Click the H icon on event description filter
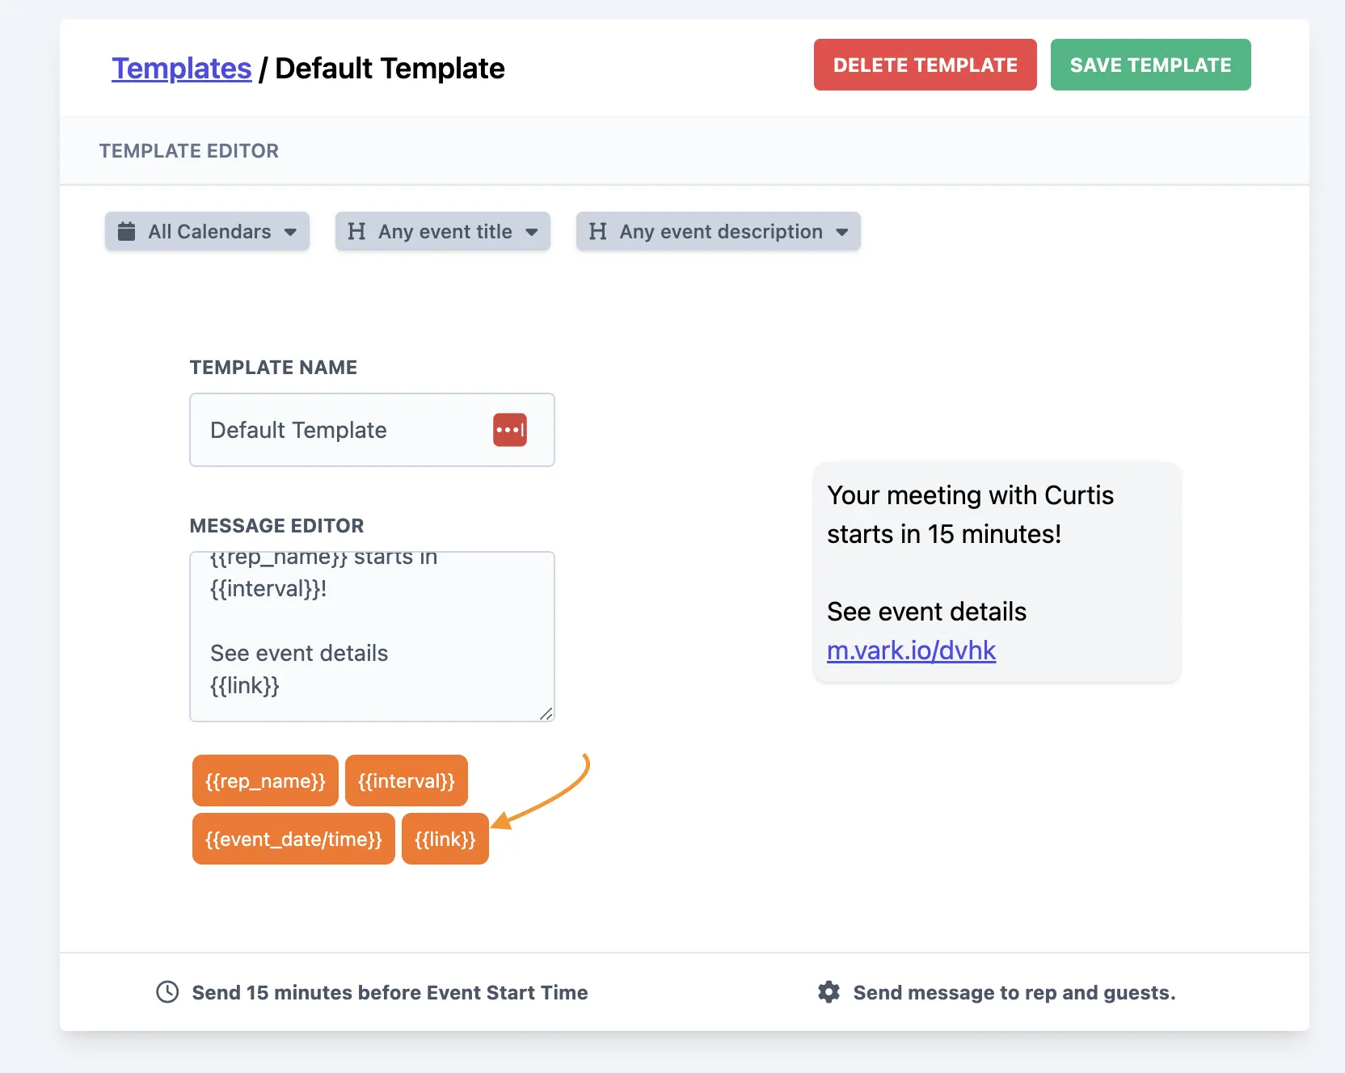 pos(598,232)
